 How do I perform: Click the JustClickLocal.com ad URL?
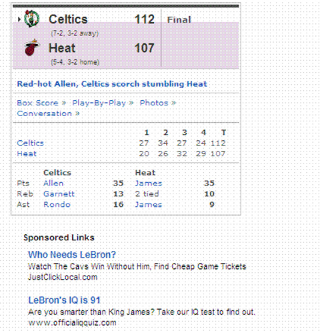(x=63, y=277)
